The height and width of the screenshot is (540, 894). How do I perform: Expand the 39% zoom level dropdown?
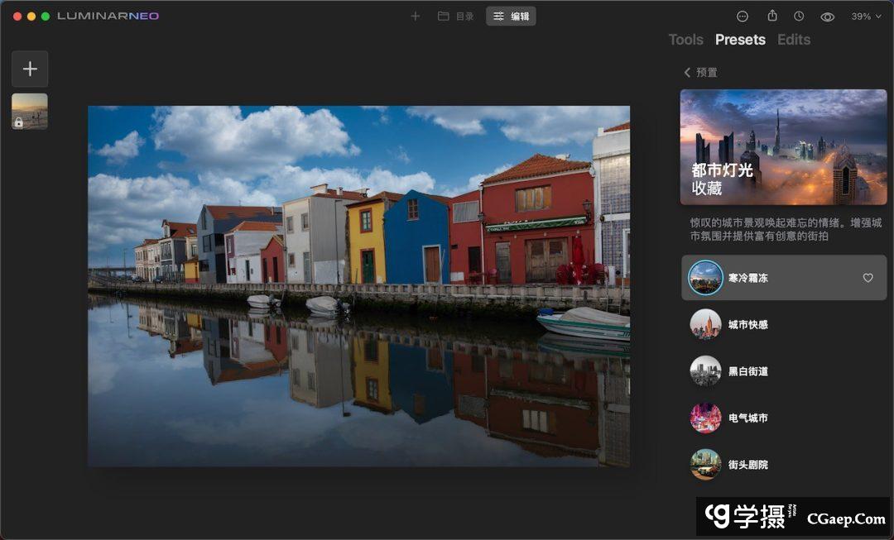tap(866, 17)
